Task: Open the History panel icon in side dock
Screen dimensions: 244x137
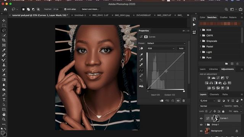Action: click(x=194, y=19)
